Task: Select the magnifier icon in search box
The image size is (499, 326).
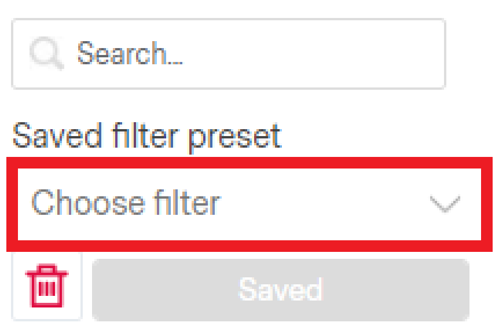Action: pyautogui.click(x=46, y=54)
